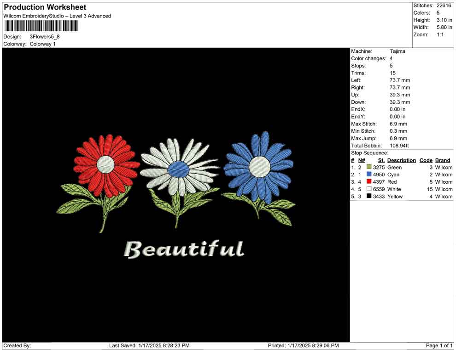Select the black thread swatch 3433
The width and height of the screenshot is (456, 350).
click(369, 197)
